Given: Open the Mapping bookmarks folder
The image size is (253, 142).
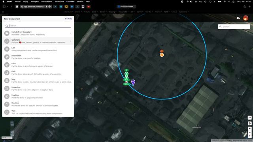Looking at the screenshot, I should click(112, 12).
